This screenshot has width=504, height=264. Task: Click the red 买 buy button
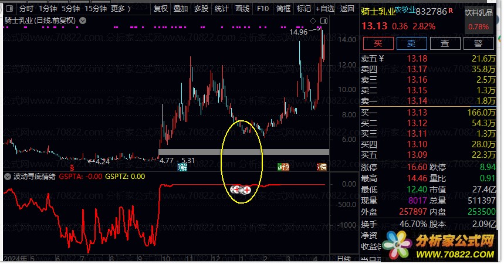coord(378,43)
